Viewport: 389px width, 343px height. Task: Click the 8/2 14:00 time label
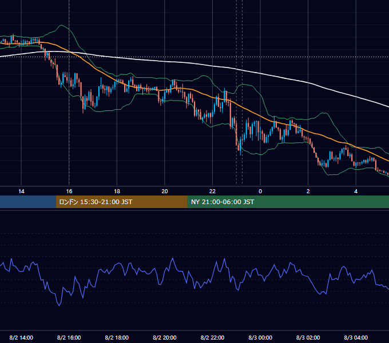(x=21, y=337)
